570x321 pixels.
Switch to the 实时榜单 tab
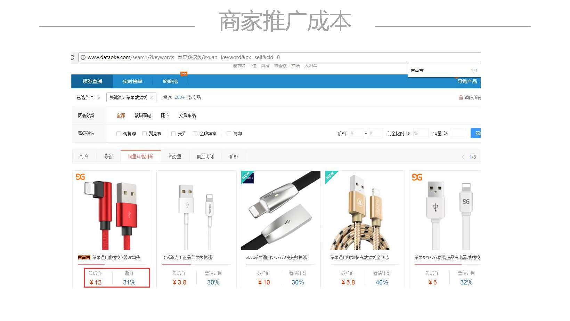pos(132,81)
